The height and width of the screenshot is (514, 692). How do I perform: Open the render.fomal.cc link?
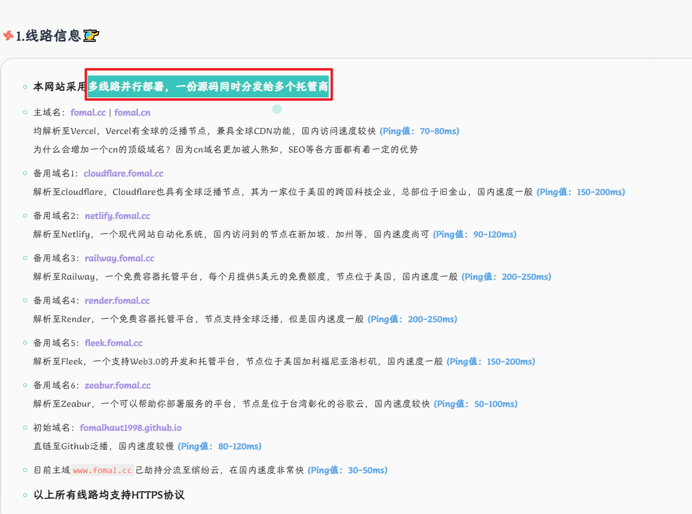click(x=117, y=301)
